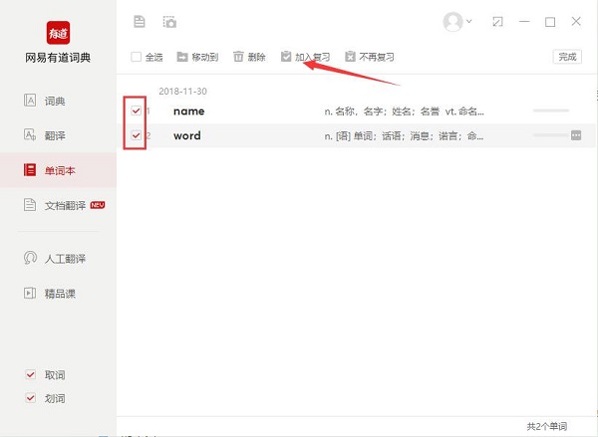
Task: Click the 完成 done button
Action: coord(567,57)
